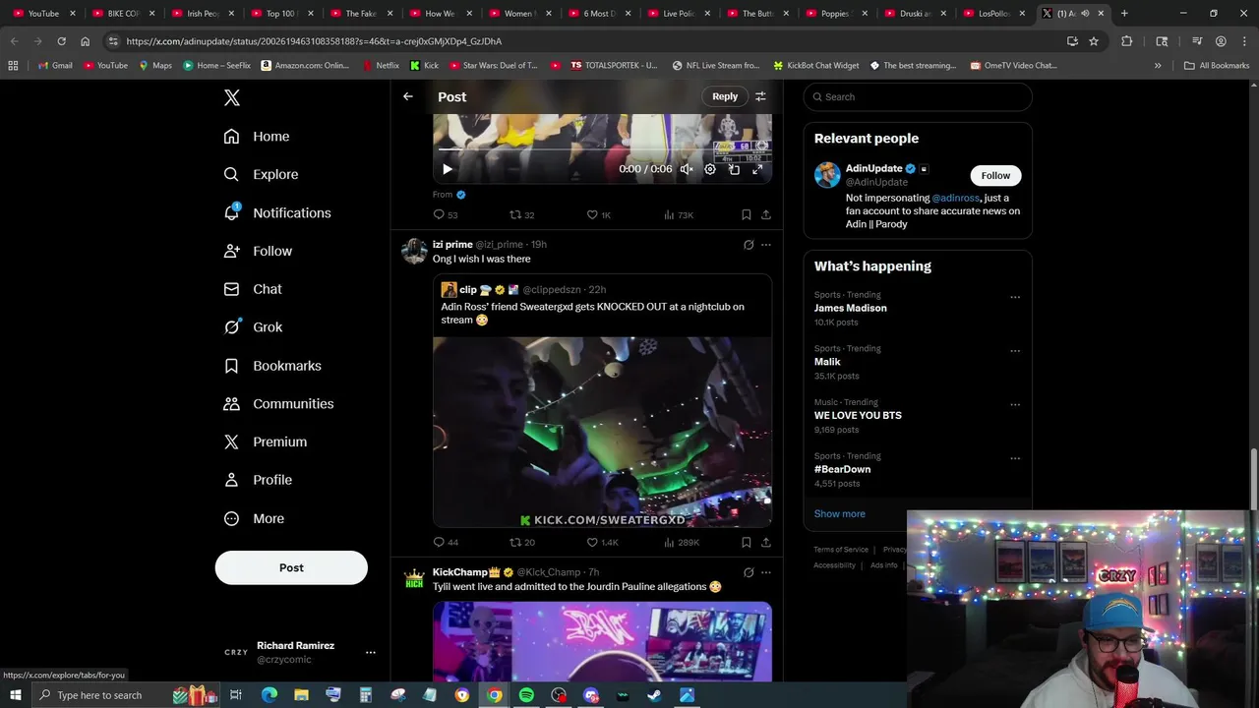Go back using the Post back arrow

tap(408, 96)
